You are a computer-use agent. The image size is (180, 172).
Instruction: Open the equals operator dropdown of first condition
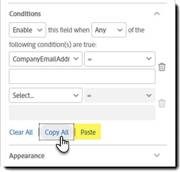120,59
